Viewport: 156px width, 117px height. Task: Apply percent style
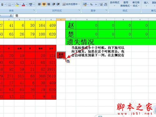[91, 4]
